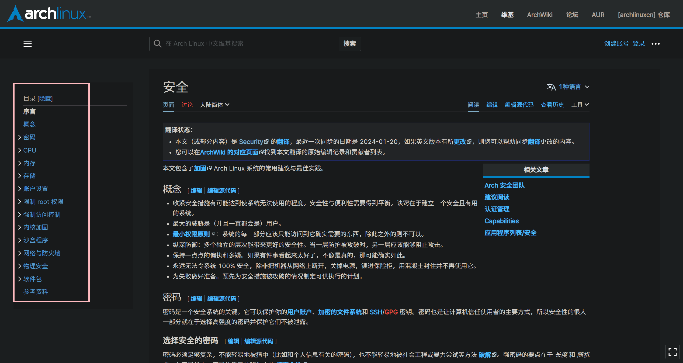The width and height of the screenshot is (683, 363).
Task: Click the 搜索 button
Action: pyautogui.click(x=350, y=44)
